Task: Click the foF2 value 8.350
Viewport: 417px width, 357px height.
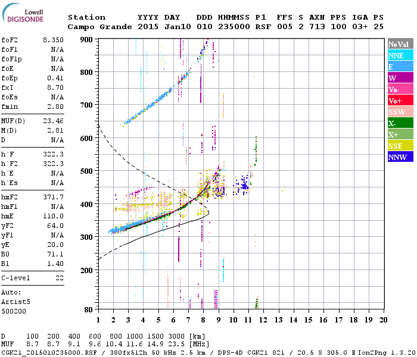Action: point(53,40)
